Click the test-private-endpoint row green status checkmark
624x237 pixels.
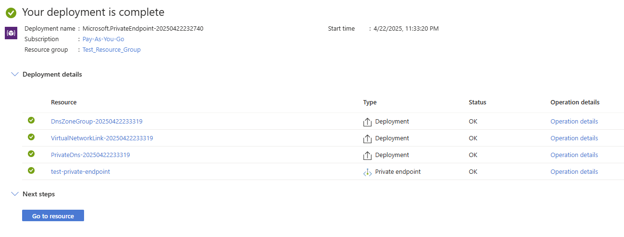tap(31, 170)
